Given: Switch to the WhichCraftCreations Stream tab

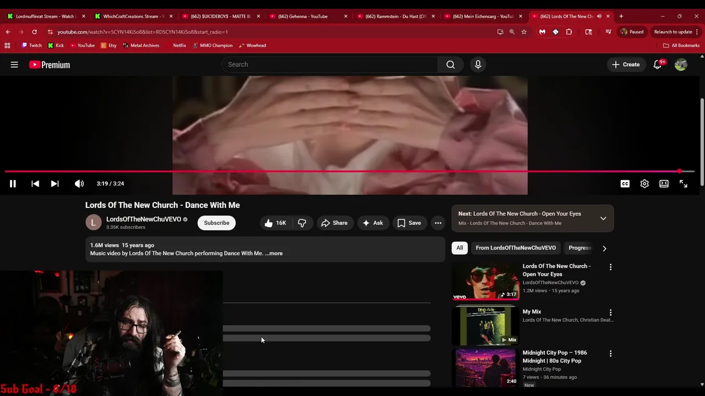Looking at the screenshot, I should coord(133,16).
